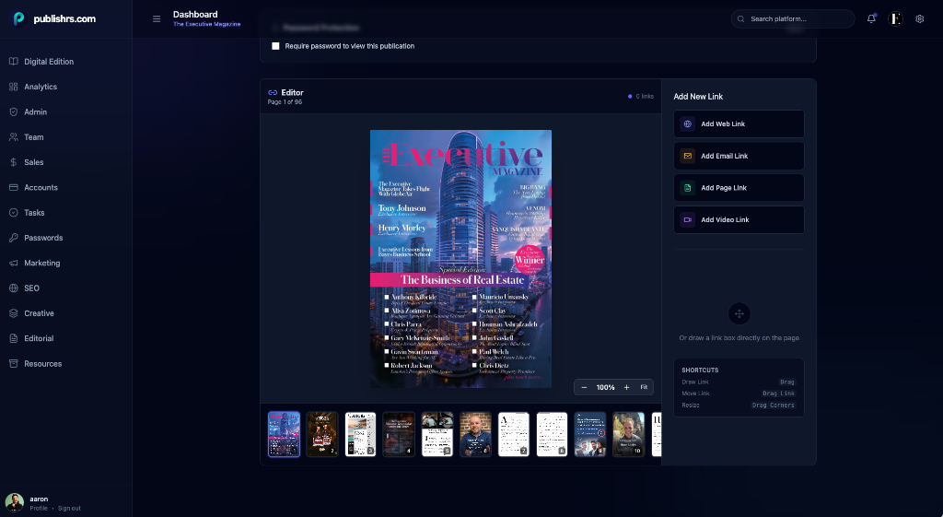Select page 7 thumbnail
This screenshot has height=517, width=943.
514,435
